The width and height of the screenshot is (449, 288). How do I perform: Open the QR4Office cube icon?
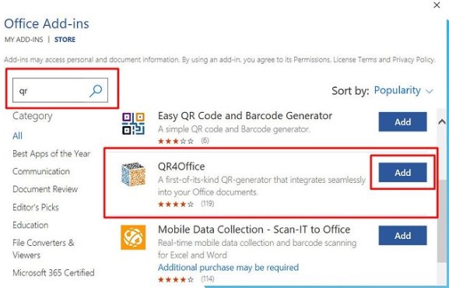pyautogui.click(x=133, y=174)
